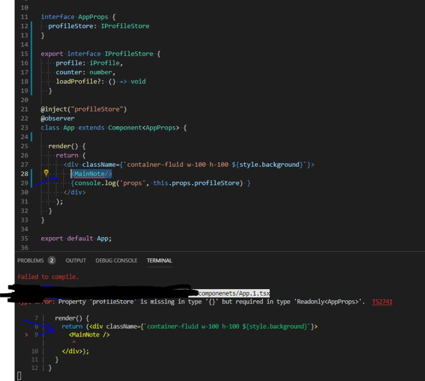The width and height of the screenshot is (425, 381).
Task: Click line number 28 in the gutter
Action: click(x=23, y=174)
